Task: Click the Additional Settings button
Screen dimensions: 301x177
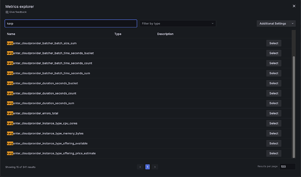Action: tap(273, 24)
